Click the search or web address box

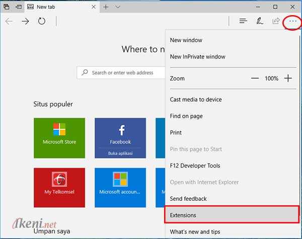[x=121, y=72]
